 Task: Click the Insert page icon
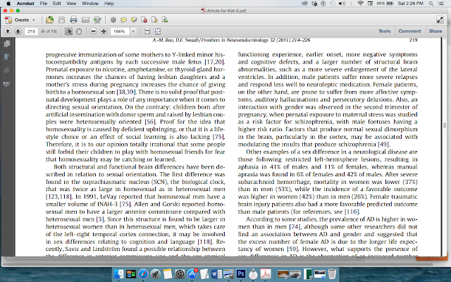coord(165,20)
